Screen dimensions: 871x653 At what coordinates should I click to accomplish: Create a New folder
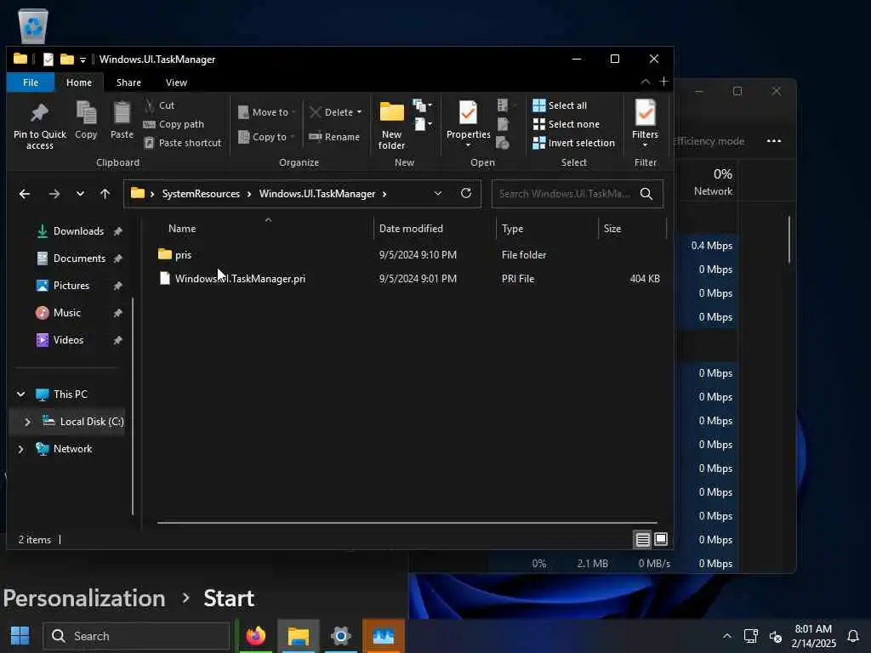pyautogui.click(x=391, y=126)
